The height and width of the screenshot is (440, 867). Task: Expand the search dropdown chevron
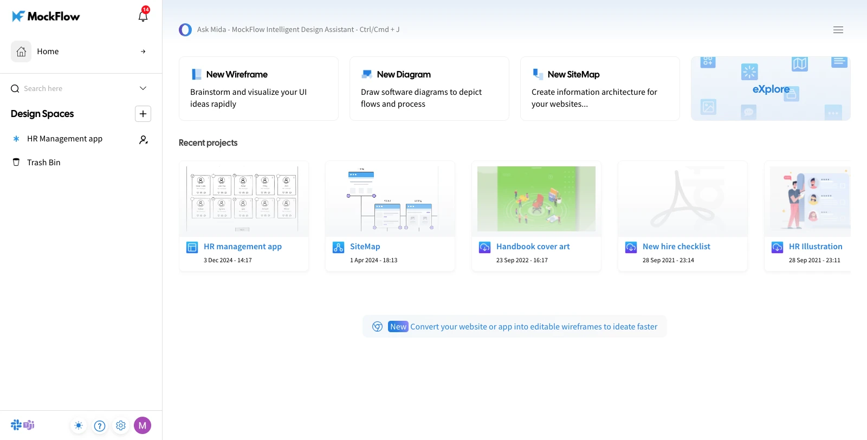pyautogui.click(x=143, y=88)
